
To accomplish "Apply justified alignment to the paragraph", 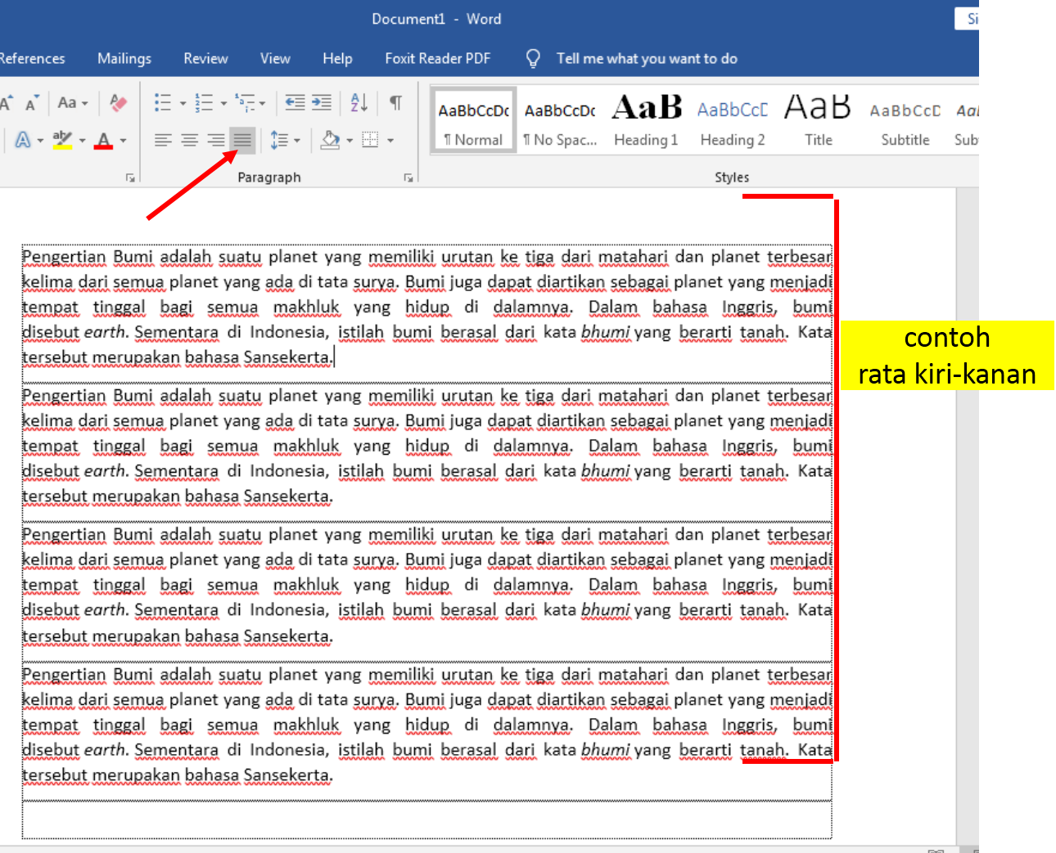I will click(241, 140).
